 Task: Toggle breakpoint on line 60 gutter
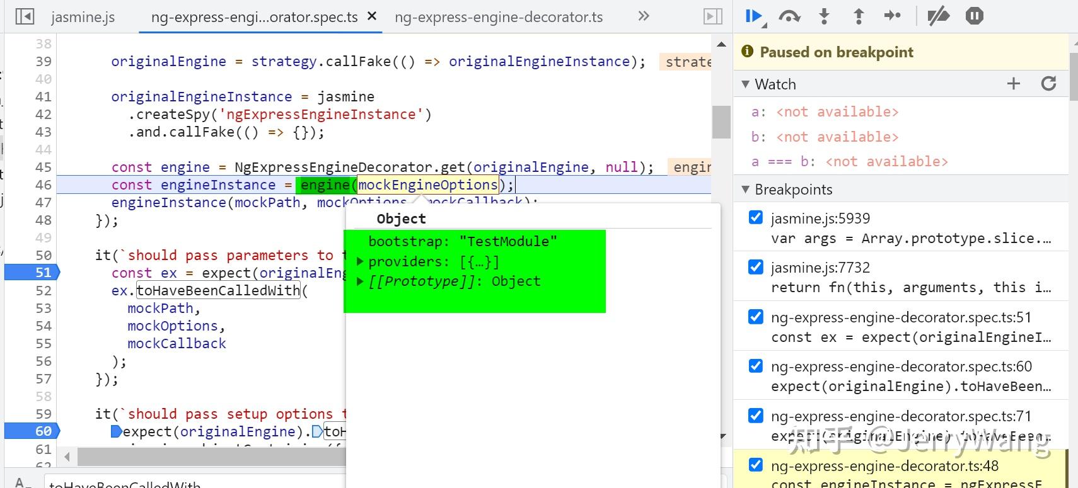(x=32, y=431)
